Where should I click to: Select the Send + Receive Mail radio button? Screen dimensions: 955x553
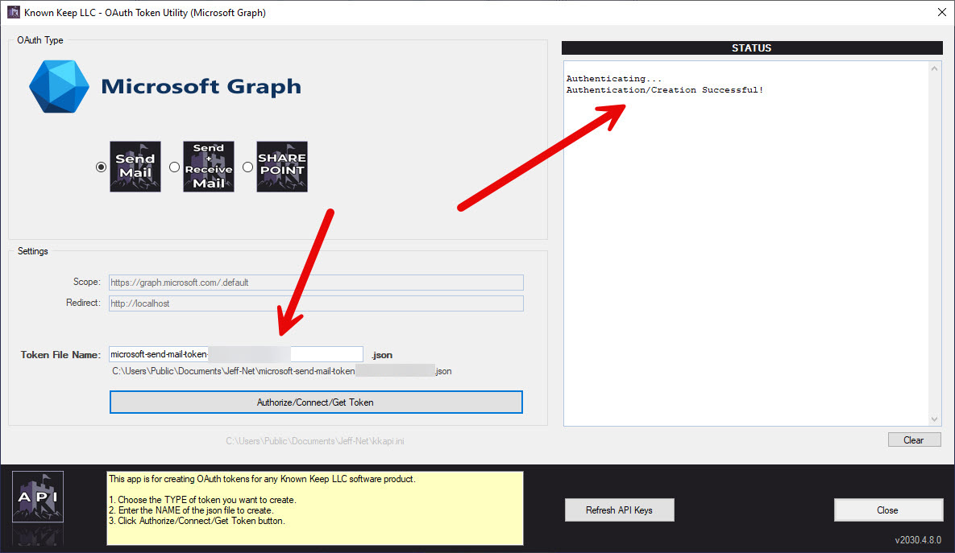pos(174,167)
